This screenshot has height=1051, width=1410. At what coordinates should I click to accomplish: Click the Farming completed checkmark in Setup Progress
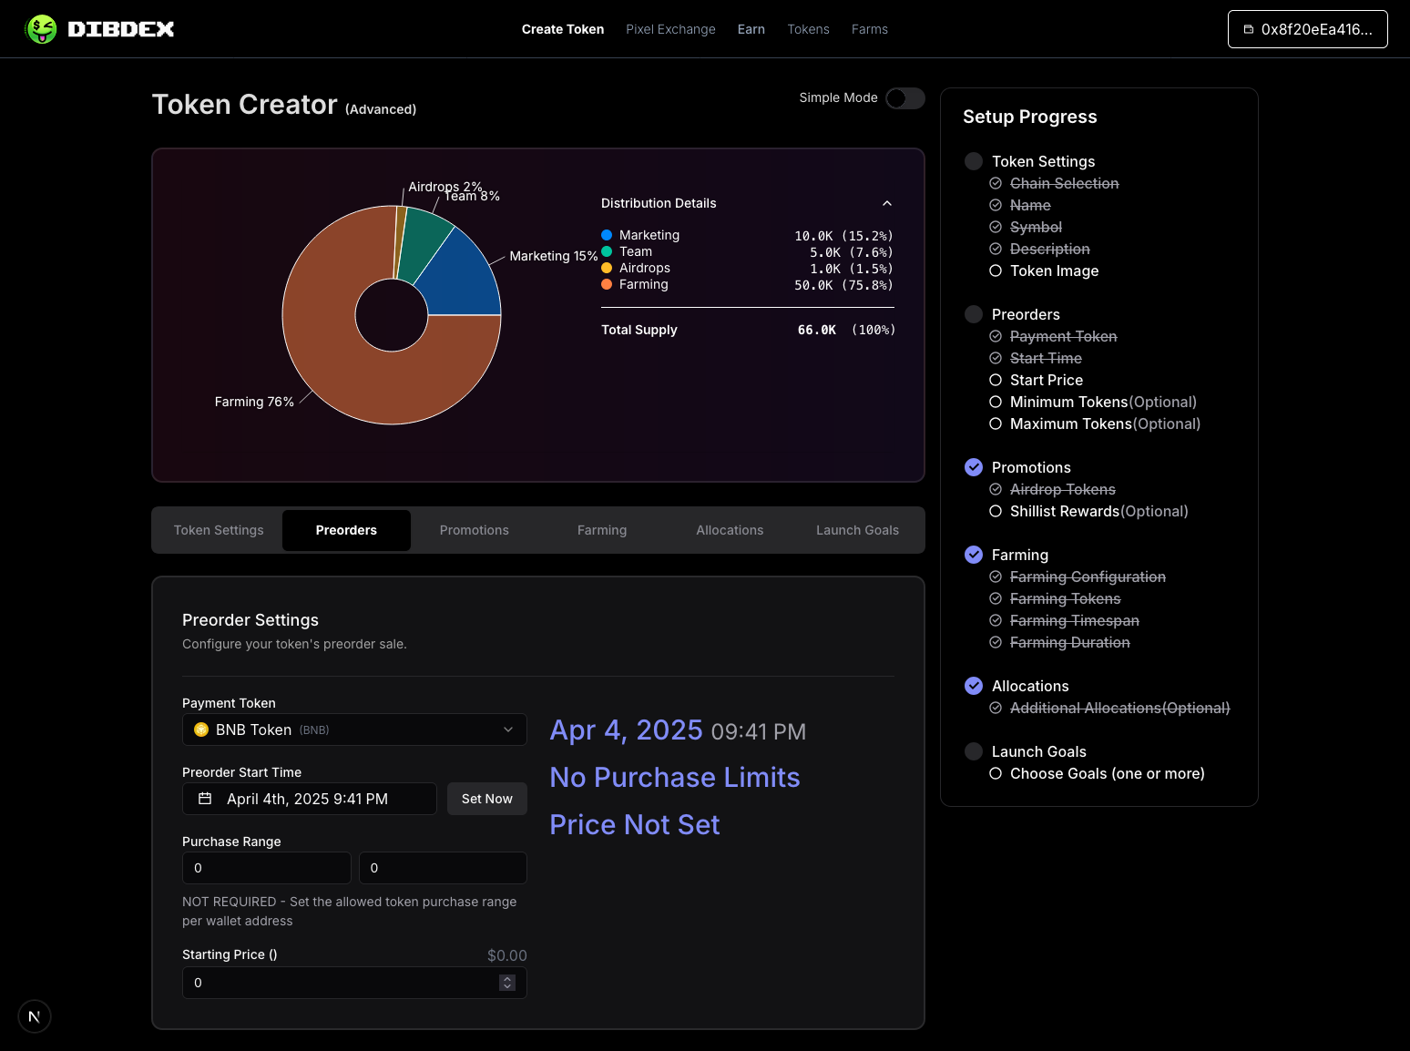[974, 555]
